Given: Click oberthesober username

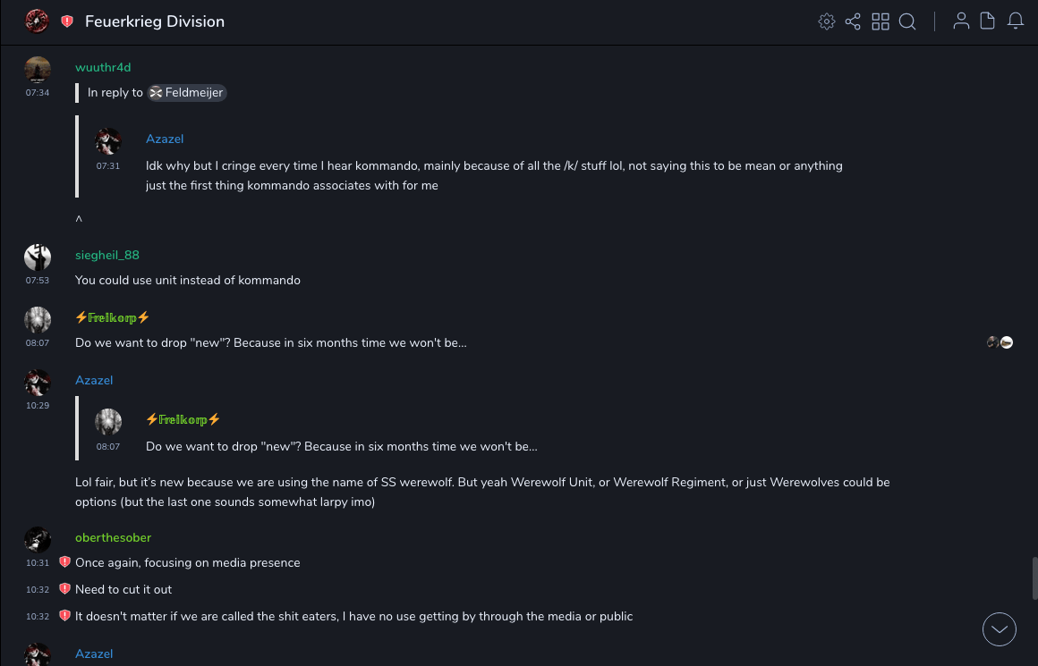Looking at the screenshot, I should 113,538.
